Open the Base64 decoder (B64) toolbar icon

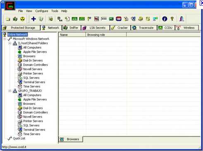[60, 19]
